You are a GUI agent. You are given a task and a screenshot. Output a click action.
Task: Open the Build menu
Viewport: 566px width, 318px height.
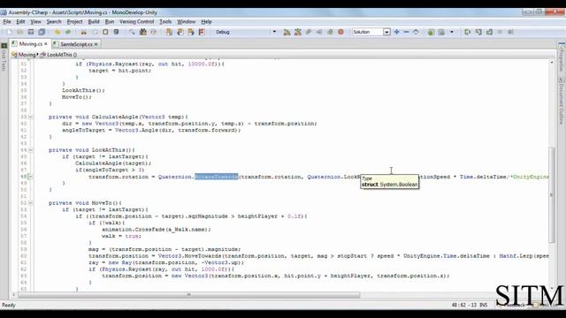point(94,21)
